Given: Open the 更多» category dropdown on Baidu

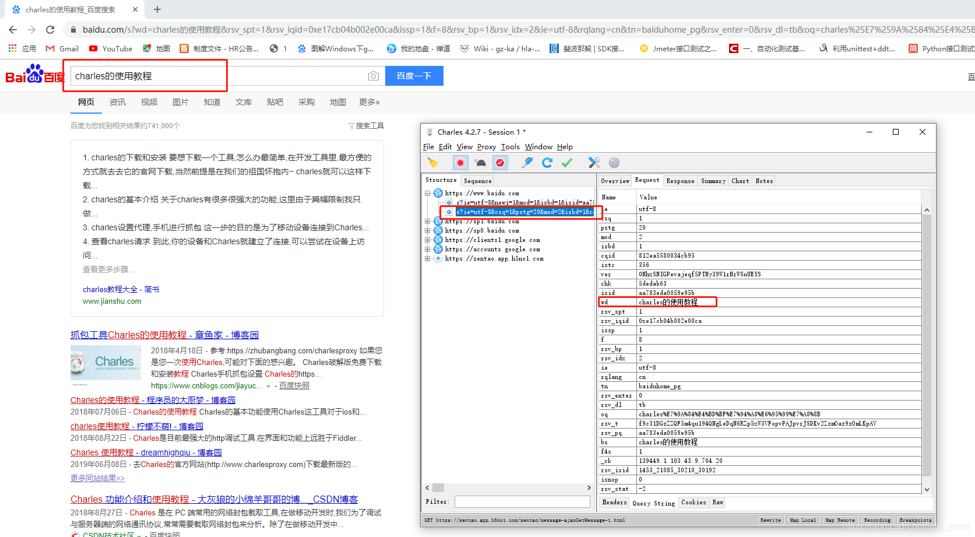Looking at the screenshot, I should click(369, 102).
